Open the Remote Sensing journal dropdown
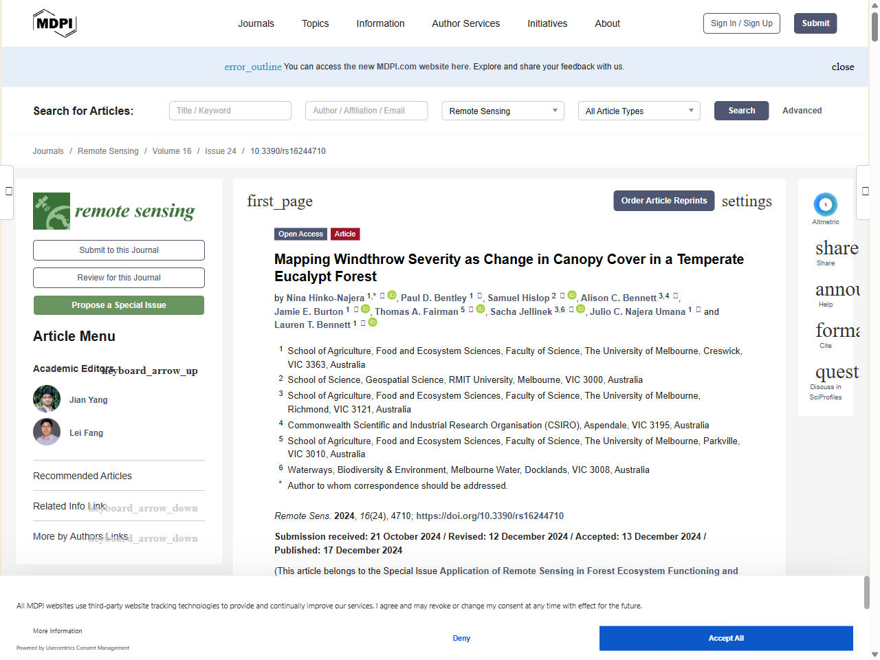 tap(503, 111)
